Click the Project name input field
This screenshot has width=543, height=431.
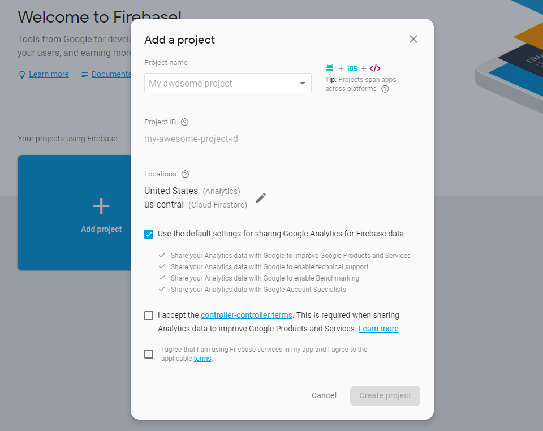[x=221, y=84]
